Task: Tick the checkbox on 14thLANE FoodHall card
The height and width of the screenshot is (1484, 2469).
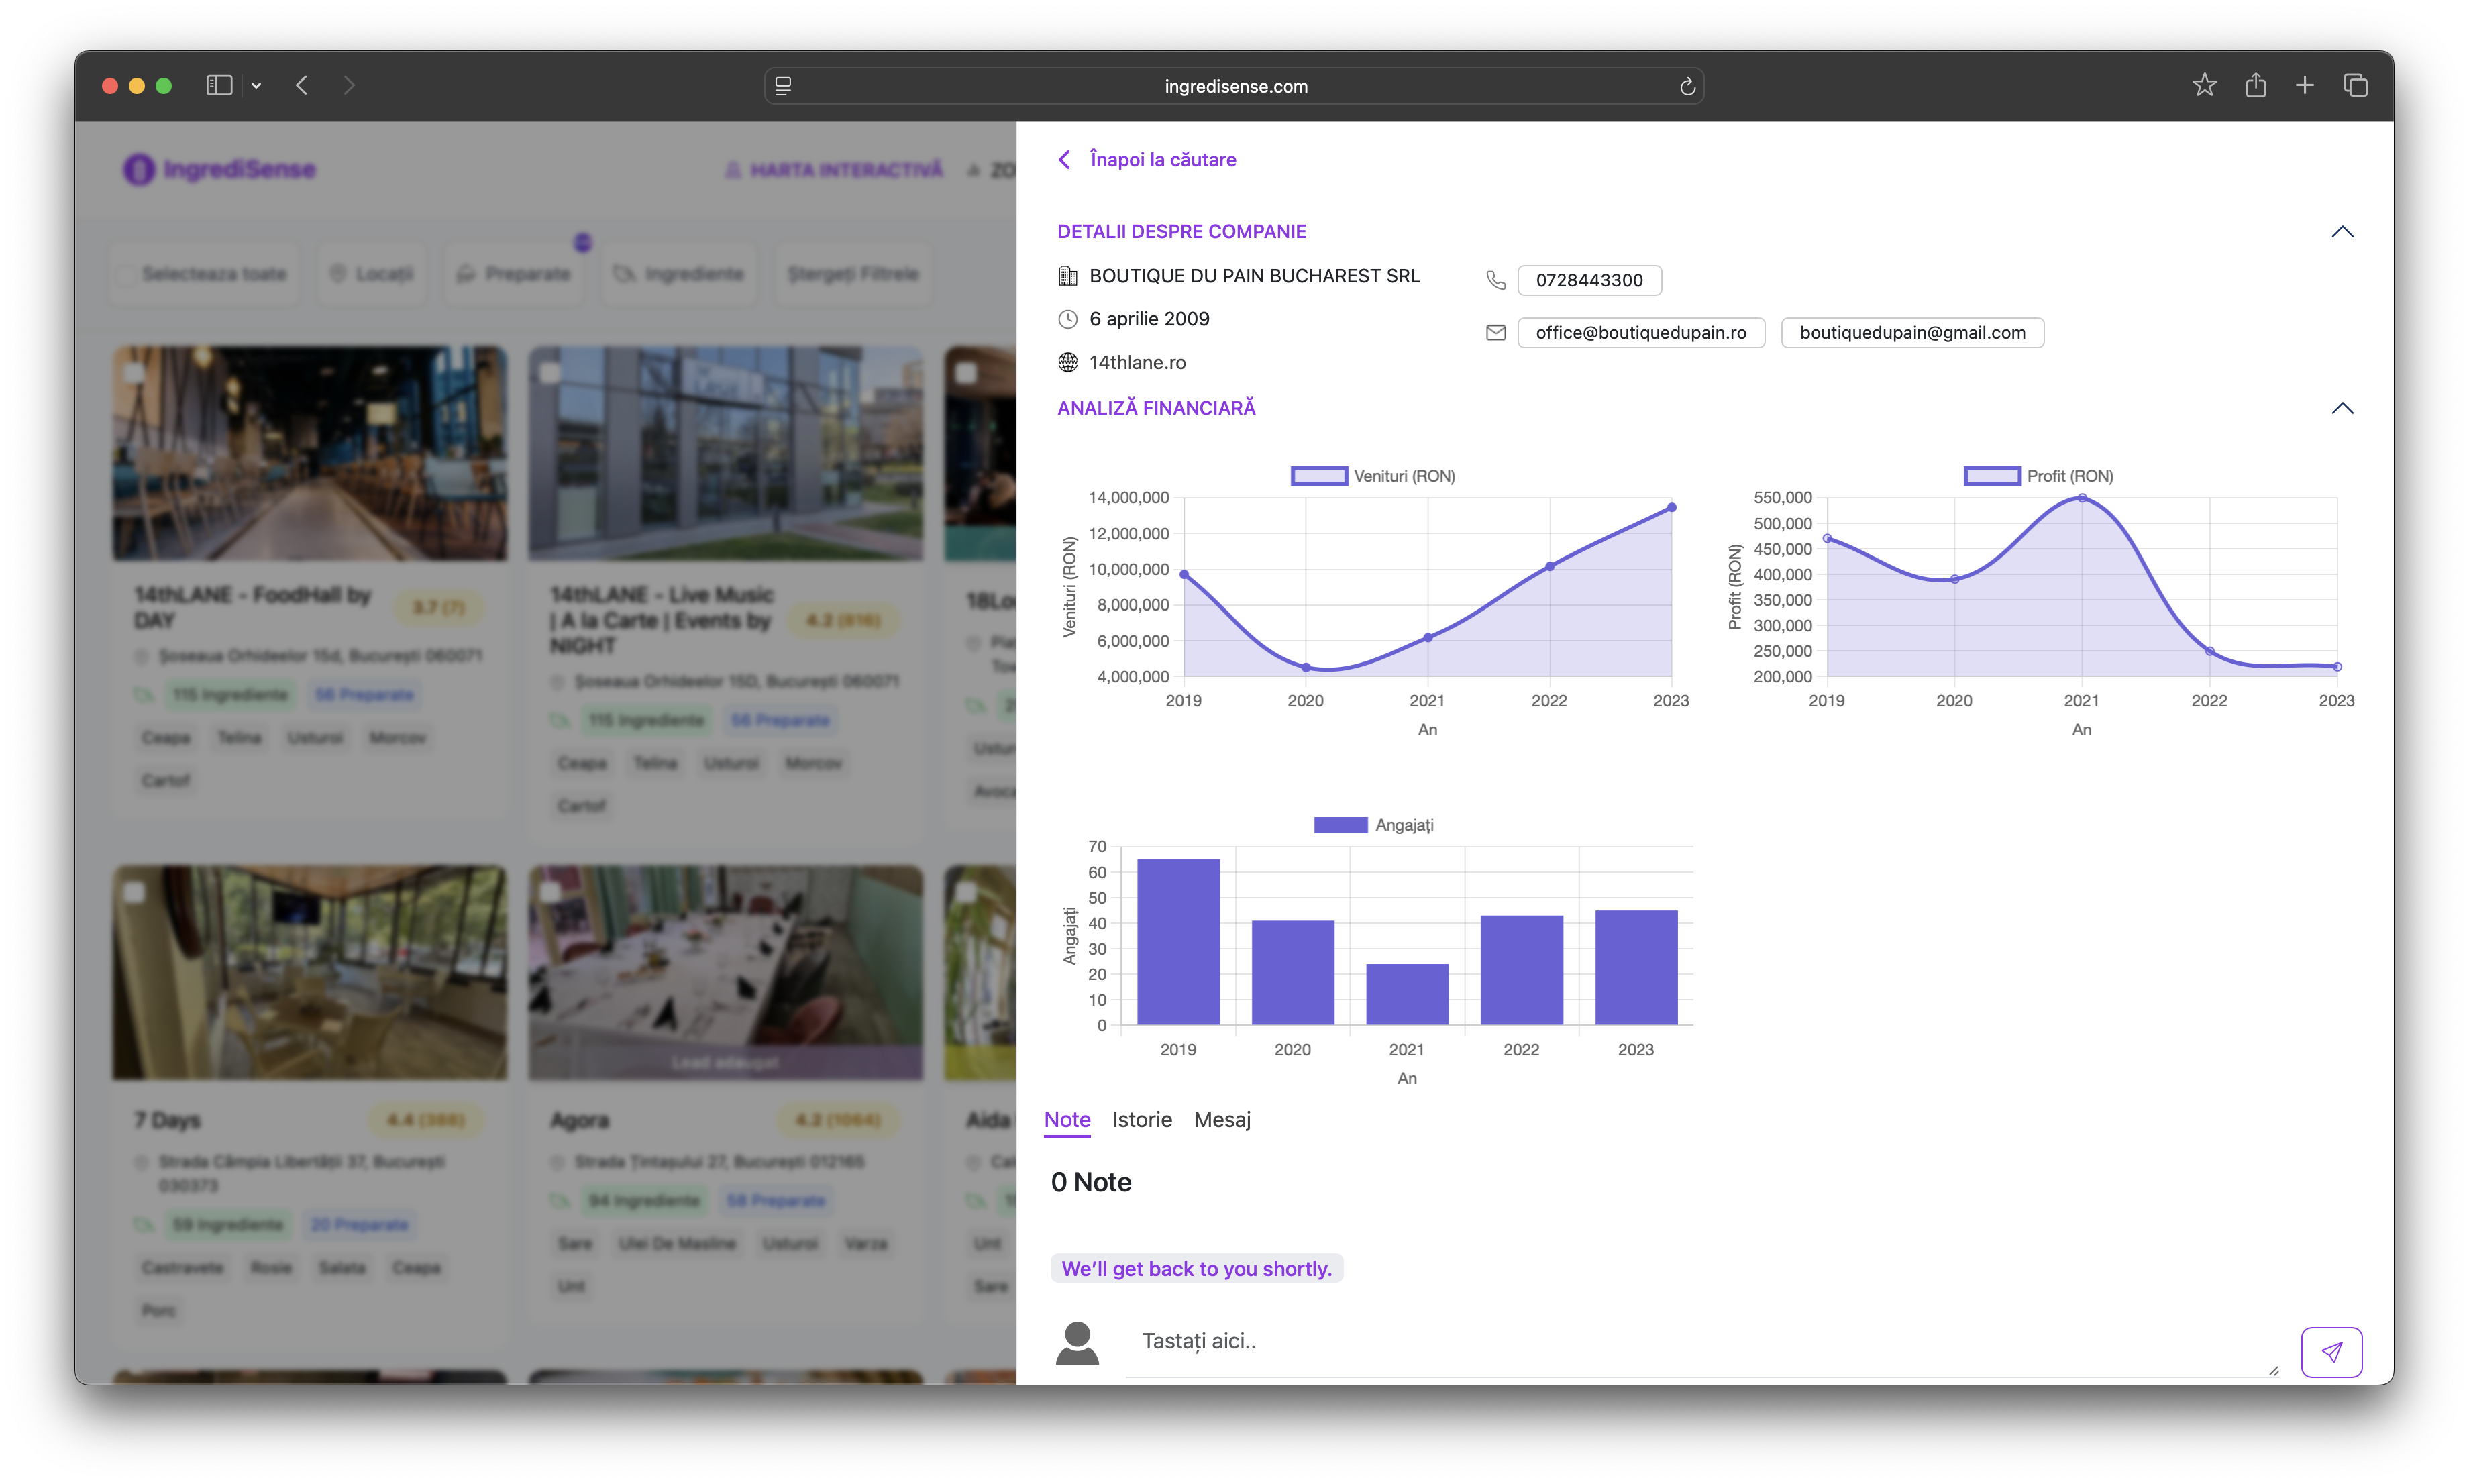Action: [134, 372]
